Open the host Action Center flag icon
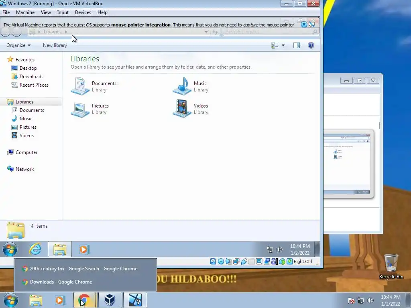This screenshot has height=308, width=411. pos(351,300)
